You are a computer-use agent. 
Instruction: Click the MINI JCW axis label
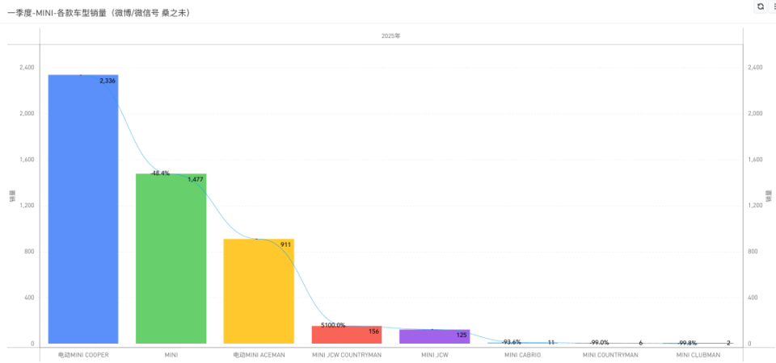435,355
